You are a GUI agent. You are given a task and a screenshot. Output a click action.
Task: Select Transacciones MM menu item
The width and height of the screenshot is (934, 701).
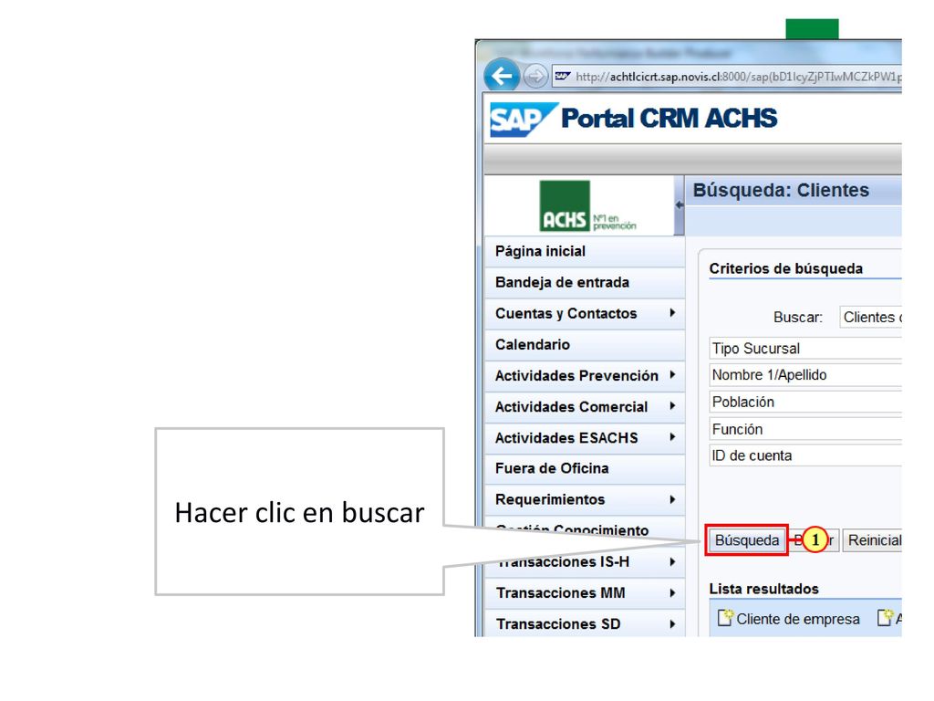tap(585, 593)
